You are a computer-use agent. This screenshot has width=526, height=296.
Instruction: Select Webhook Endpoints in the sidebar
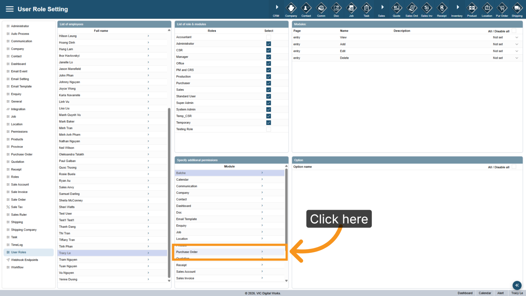coord(24,260)
